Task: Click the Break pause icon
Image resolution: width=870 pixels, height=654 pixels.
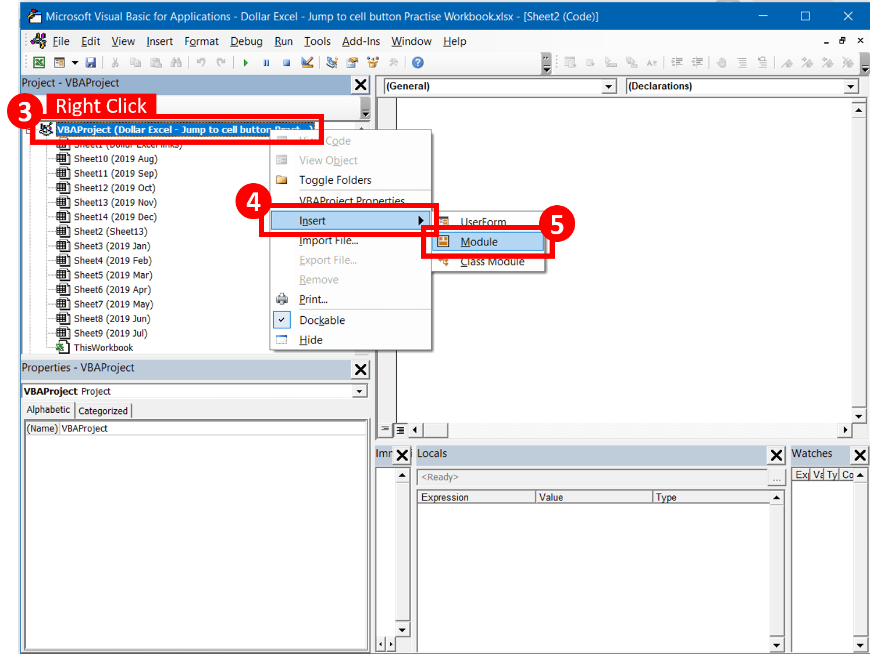Action: pos(266,63)
